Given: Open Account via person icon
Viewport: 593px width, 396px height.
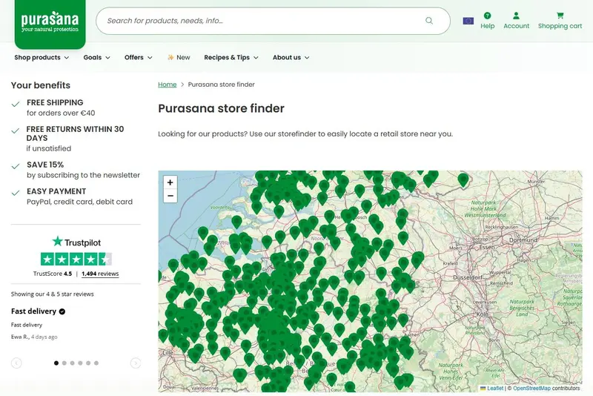Looking at the screenshot, I should point(516,16).
